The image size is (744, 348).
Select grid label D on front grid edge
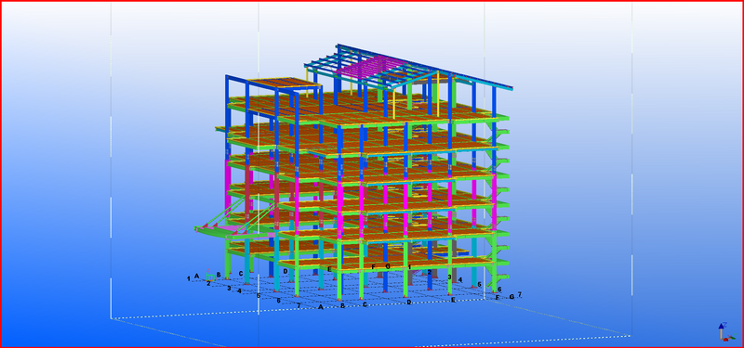(x=408, y=302)
